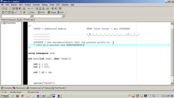Show hidden system tray icons
Viewport: 174px width, 98px height.
pos(129,96)
